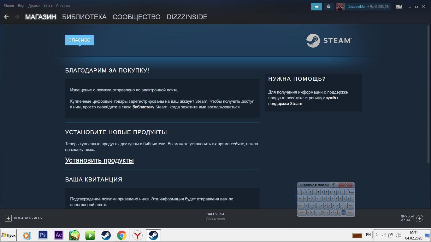Click the tray on-screen keyboard icon
This screenshot has height=242, width=431.
click(x=357, y=235)
